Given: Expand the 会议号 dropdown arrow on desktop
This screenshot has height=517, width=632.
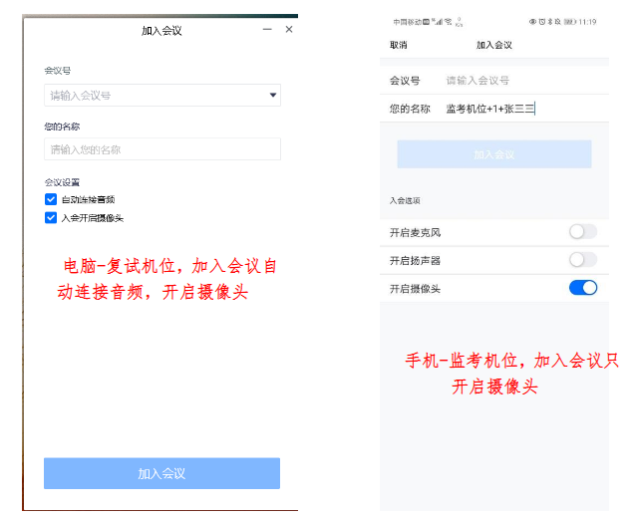Looking at the screenshot, I should (x=272, y=96).
